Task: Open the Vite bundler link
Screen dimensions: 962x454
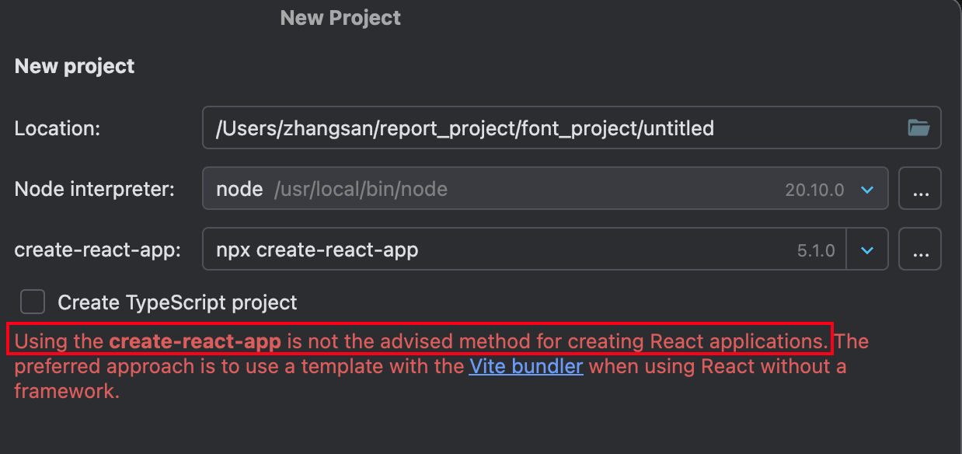Action: pos(526,365)
